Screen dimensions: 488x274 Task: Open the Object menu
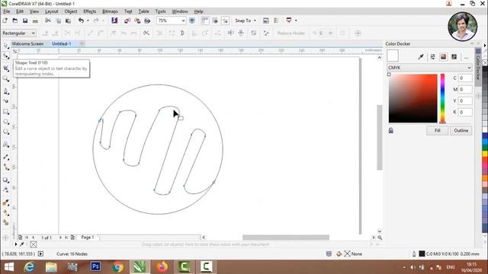(71, 11)
